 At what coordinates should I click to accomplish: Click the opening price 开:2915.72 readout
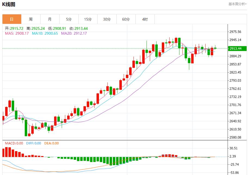pyautogui.click(x=14, y=28)
